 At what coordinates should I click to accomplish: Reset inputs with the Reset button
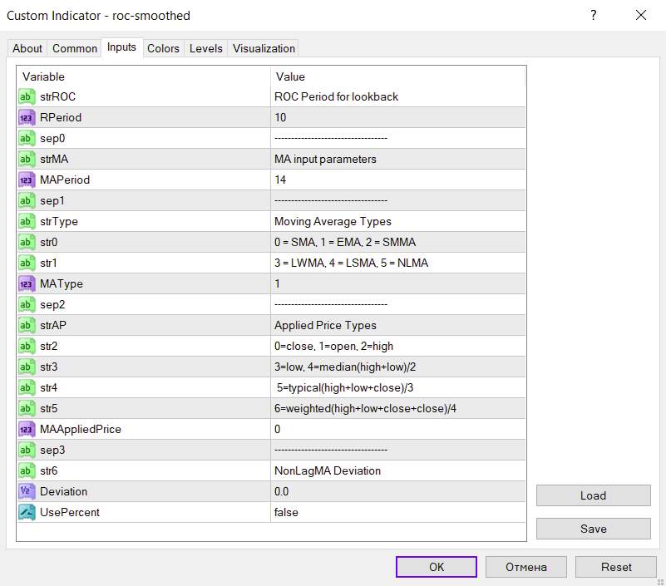(x=616, y=567)
